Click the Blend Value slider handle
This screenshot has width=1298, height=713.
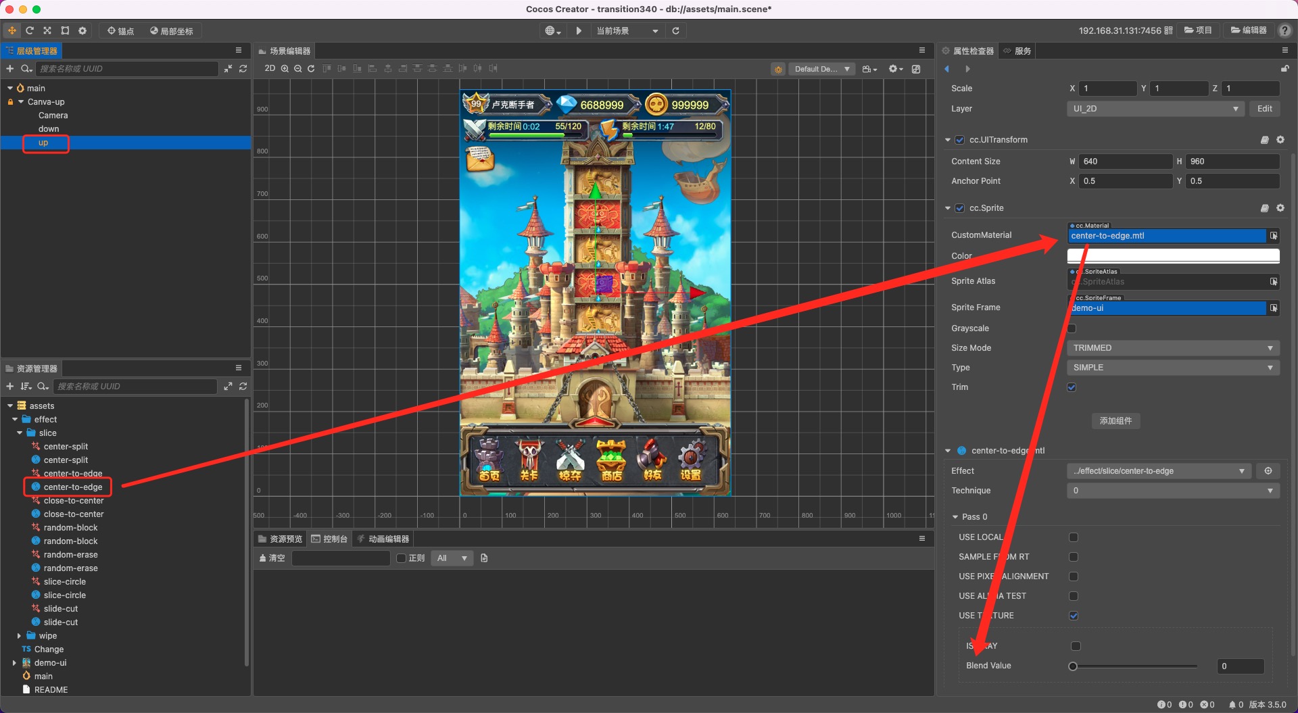1073,666
